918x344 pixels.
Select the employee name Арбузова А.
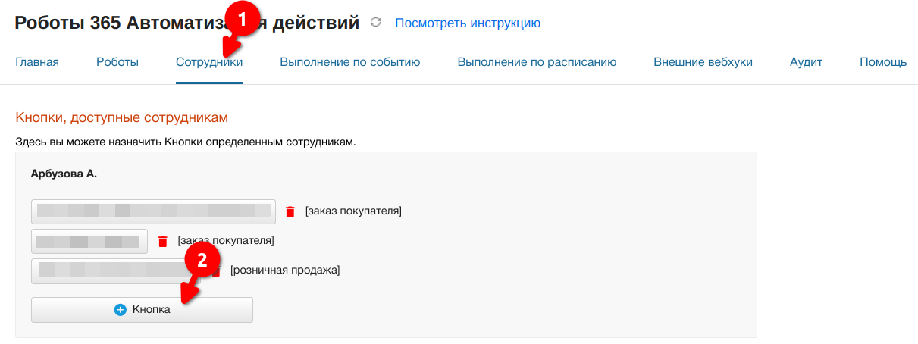(x=64, y=174)
